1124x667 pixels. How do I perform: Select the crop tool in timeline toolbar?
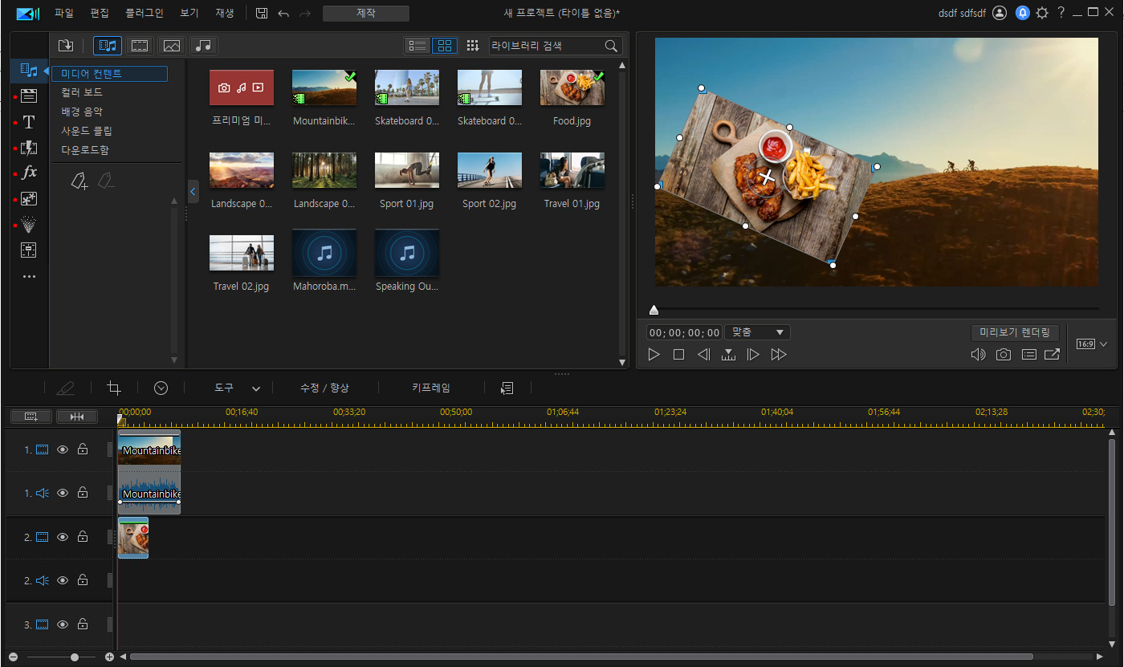[114, 388]
